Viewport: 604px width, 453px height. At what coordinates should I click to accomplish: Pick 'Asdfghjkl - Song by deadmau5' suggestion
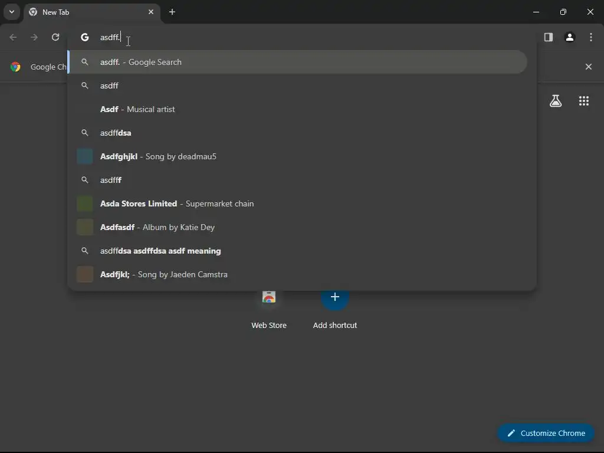(298, 156)
